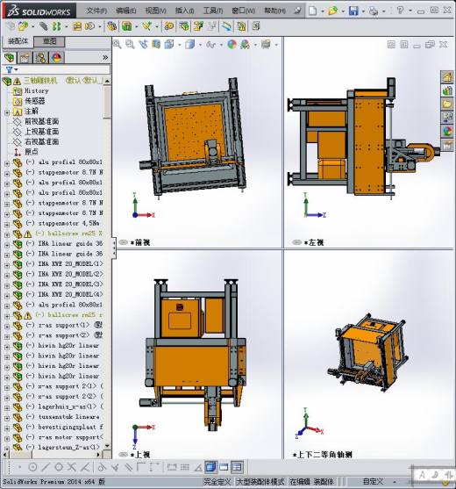Expand the FeatureManager panel with the chevron

(105, 57)
